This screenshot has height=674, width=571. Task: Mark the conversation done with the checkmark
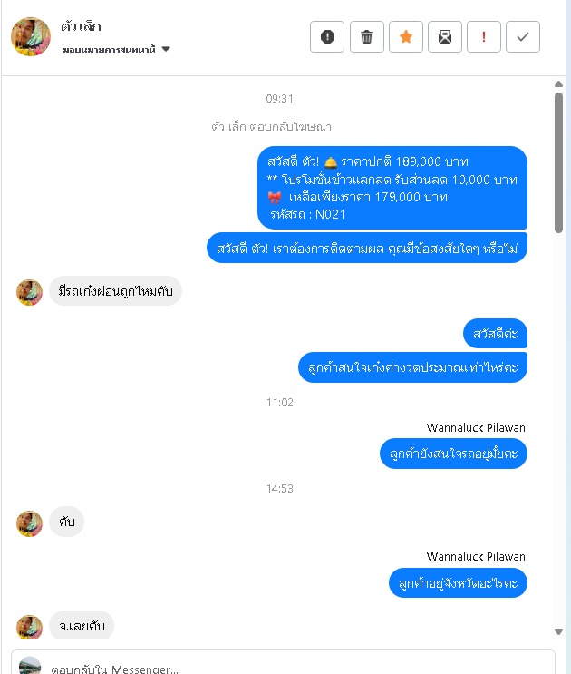pos(523,36)
